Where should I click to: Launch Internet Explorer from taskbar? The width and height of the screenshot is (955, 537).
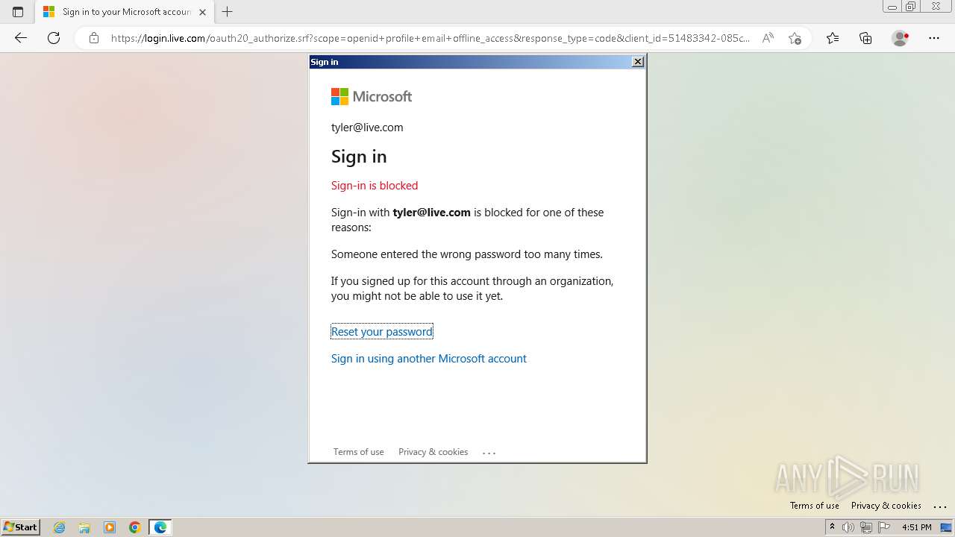60,527
